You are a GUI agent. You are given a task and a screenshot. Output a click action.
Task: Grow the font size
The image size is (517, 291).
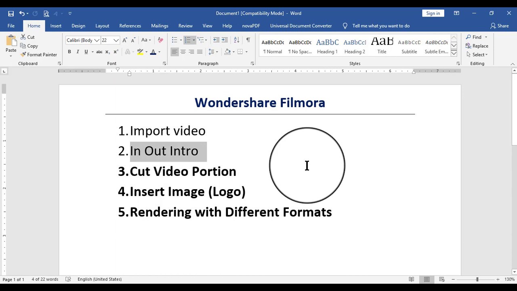point(124,40)
